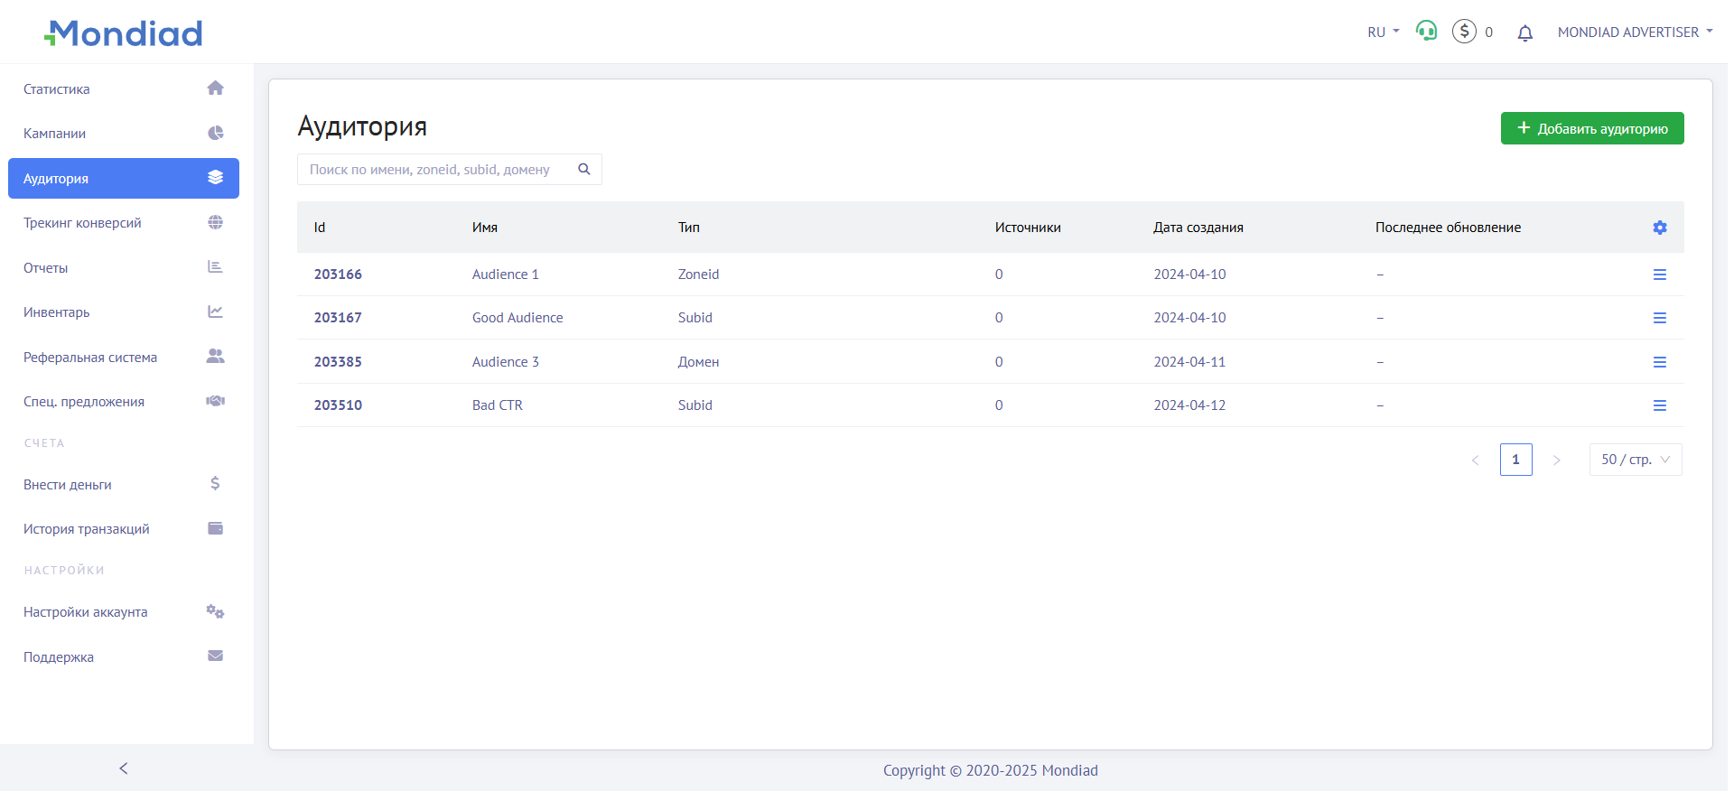
Task: Go to Кампании in the sidebar
Action: 55,134
